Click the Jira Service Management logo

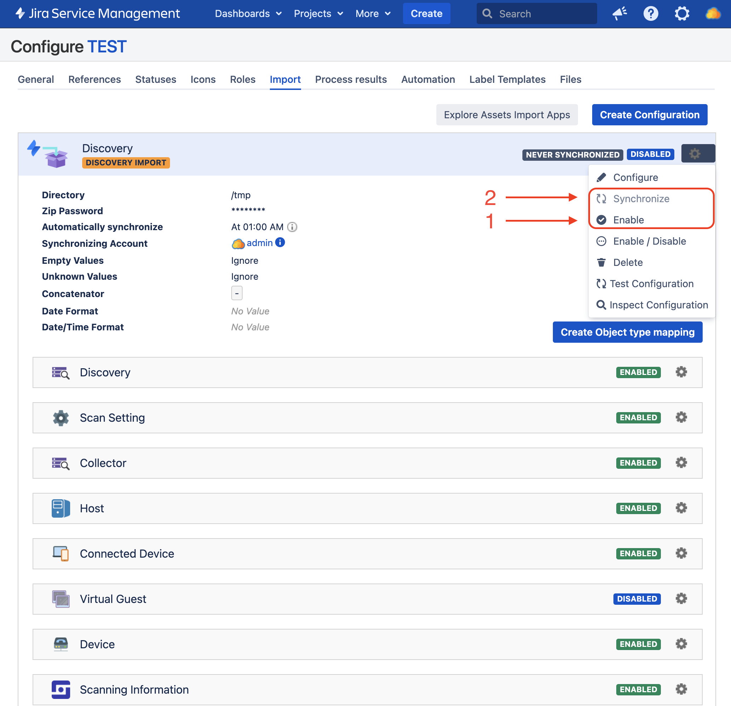tap(97, 14)
